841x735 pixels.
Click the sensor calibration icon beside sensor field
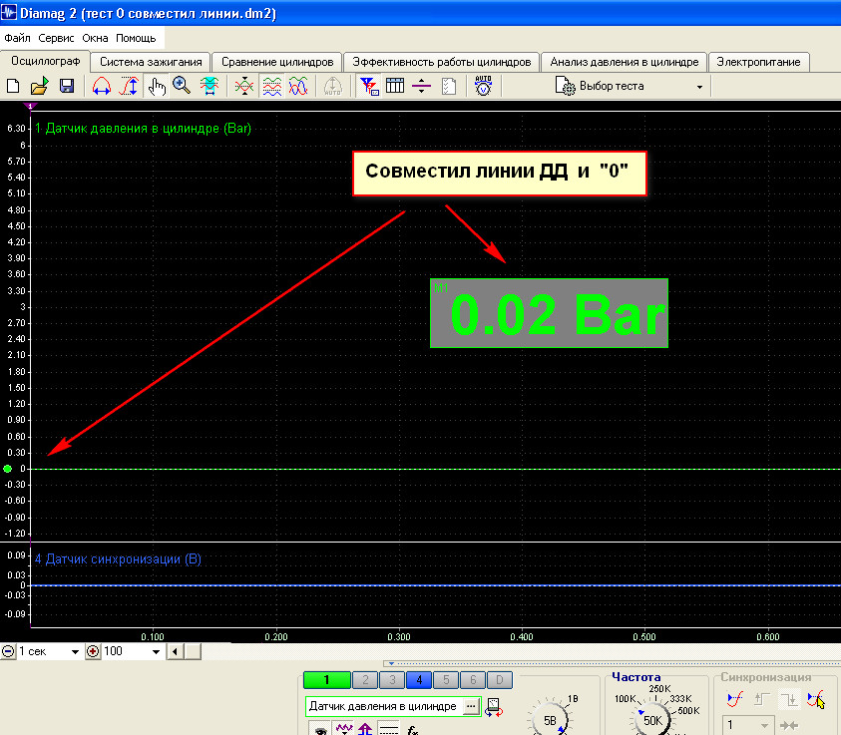point(494,708)
